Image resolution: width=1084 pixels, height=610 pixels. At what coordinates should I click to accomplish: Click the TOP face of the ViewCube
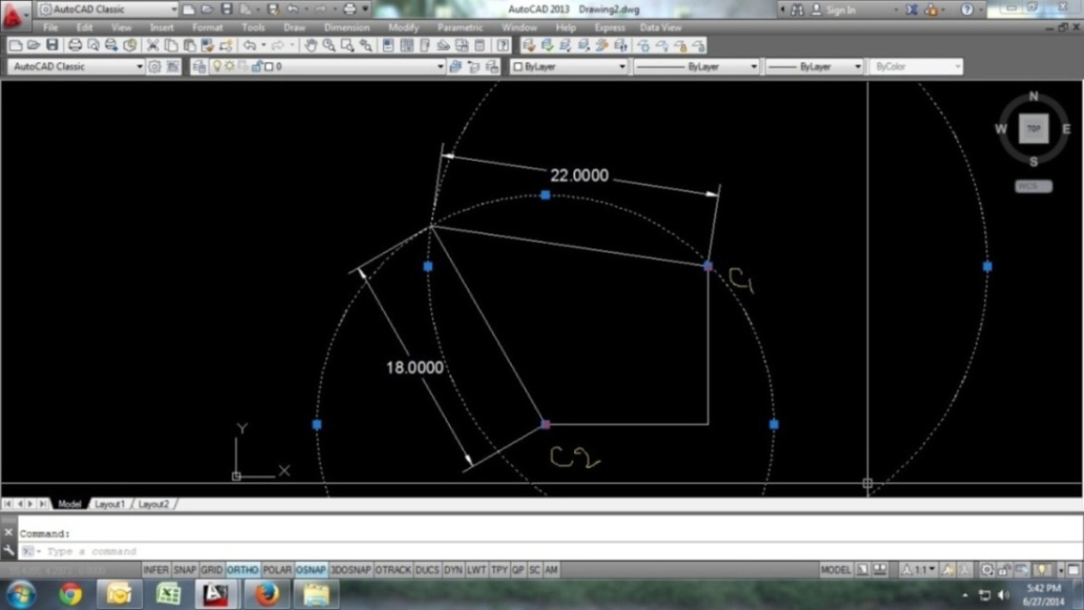click(x=1034, y=129)
